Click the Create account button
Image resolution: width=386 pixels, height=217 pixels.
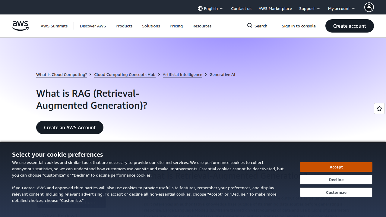point(350,26)
